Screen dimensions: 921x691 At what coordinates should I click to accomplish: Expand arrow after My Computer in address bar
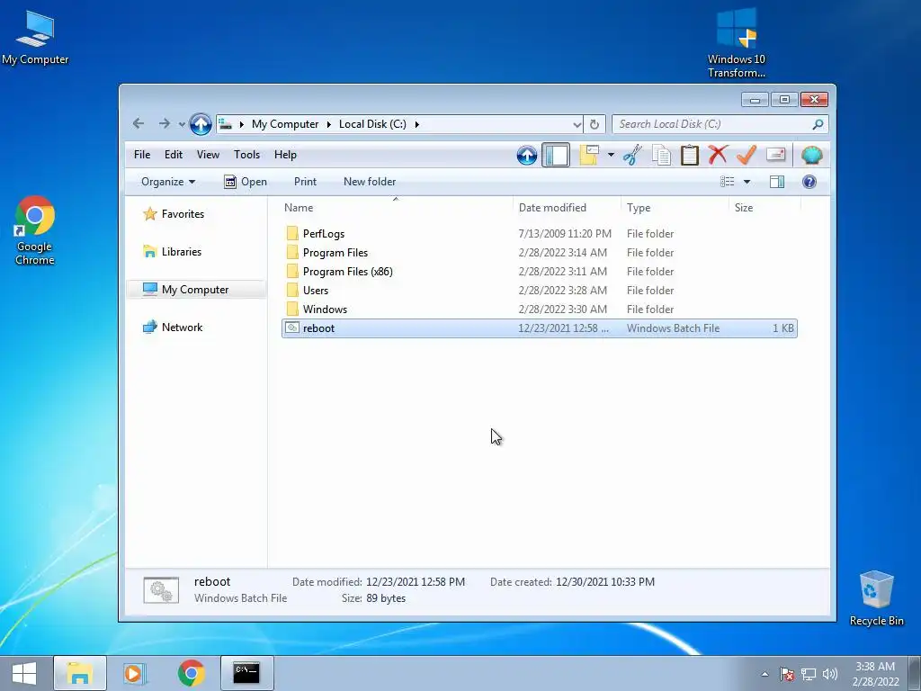pos(328,124)
